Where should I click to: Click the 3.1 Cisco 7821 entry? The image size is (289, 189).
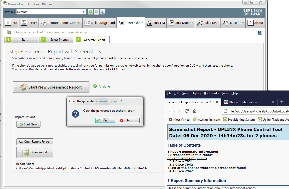[x=181, y=161]
